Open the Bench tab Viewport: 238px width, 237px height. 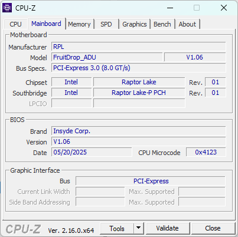[162, 24]
